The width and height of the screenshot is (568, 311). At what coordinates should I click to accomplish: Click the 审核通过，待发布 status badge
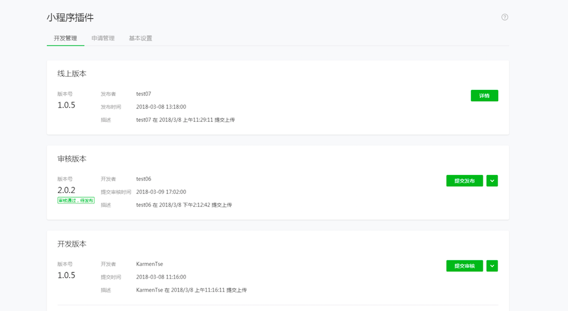pos(76,200)
